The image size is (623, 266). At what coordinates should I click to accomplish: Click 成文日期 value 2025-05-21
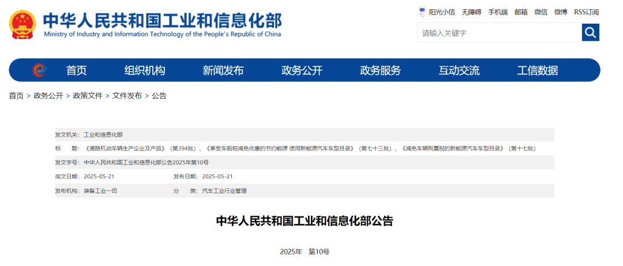coord(99,177)
